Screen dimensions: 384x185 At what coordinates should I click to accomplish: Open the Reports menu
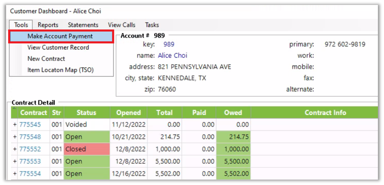(x=48, y=25)
